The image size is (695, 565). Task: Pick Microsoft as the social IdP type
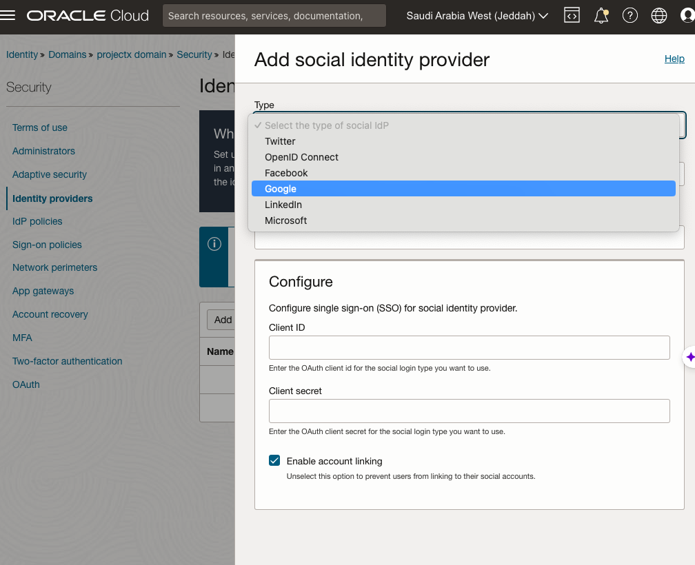(x=285, y=220)
